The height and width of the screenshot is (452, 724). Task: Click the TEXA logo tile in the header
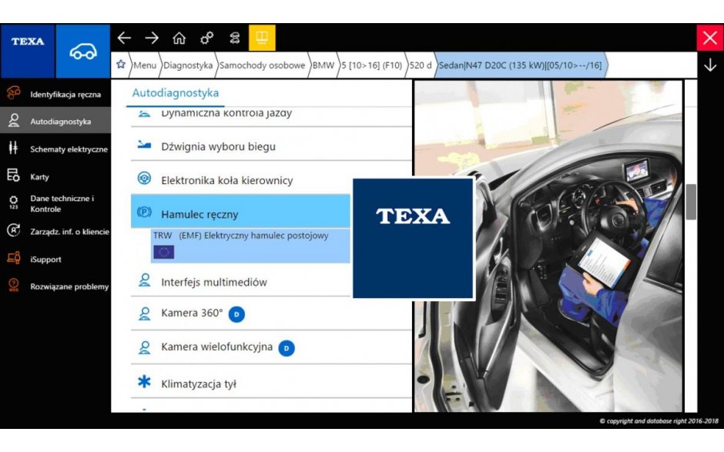click(28, 51)
